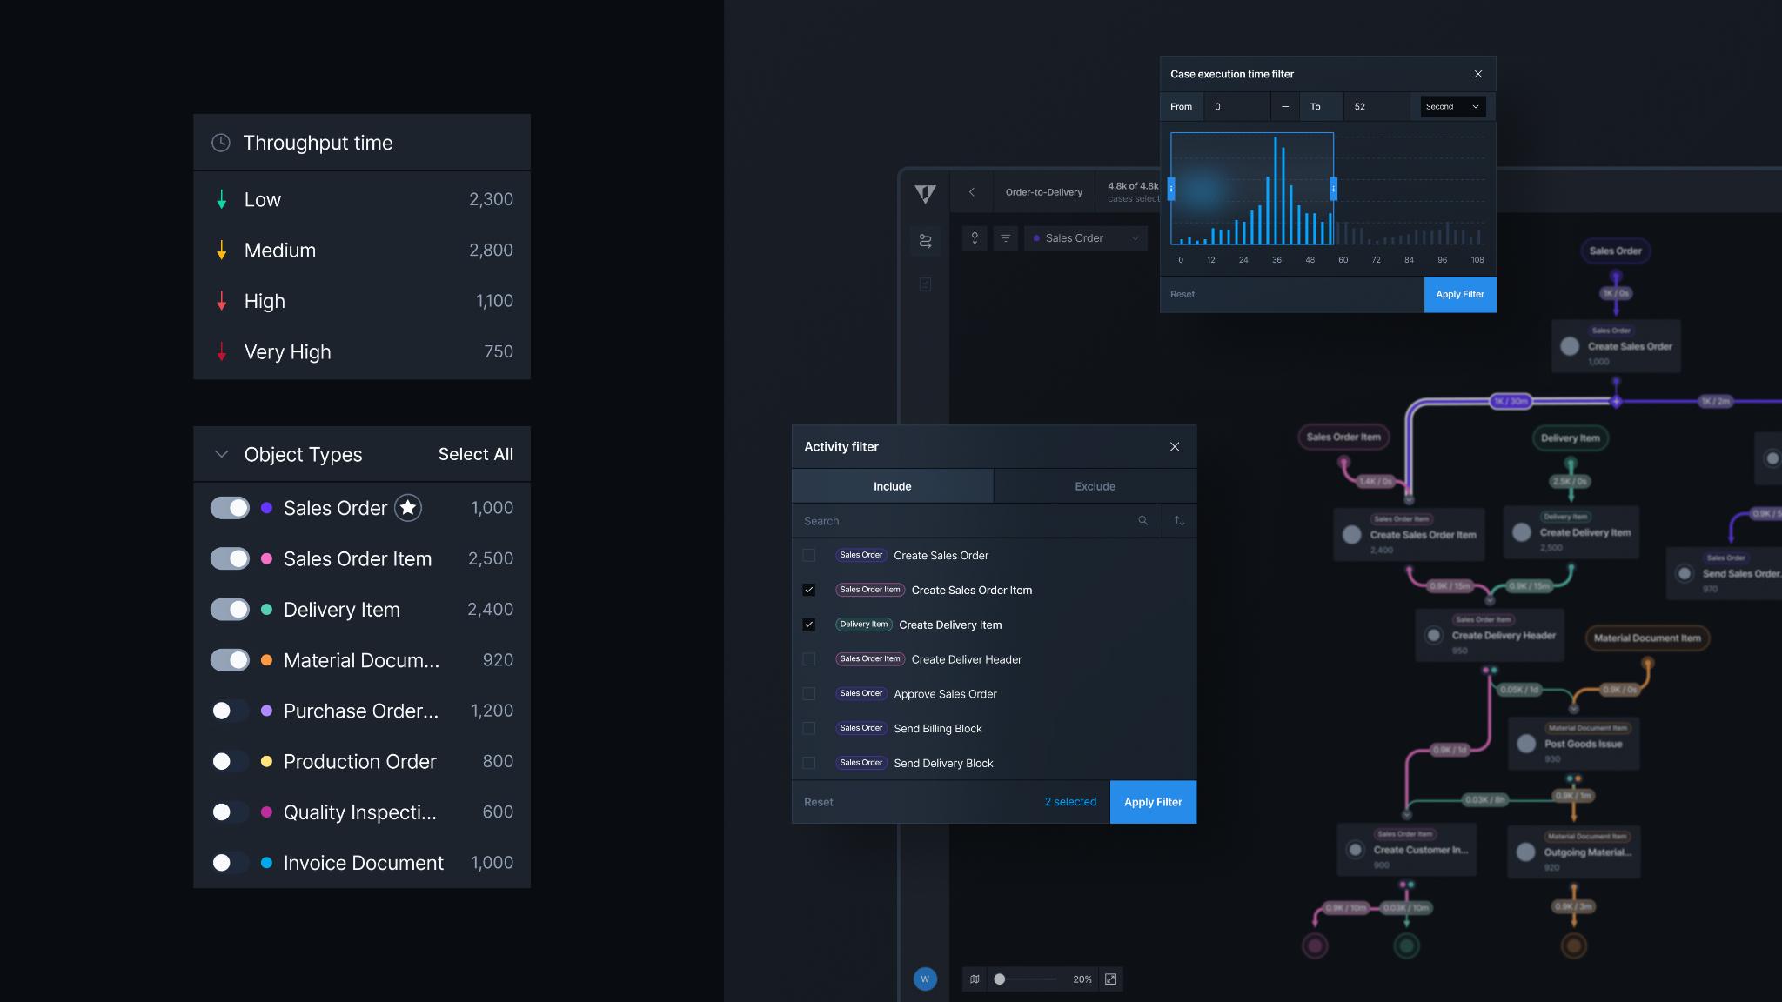This screenshot has width=1782, height=1002.
Task: Click the filter lines icon in toolbar
Action: pos(1005,238)
